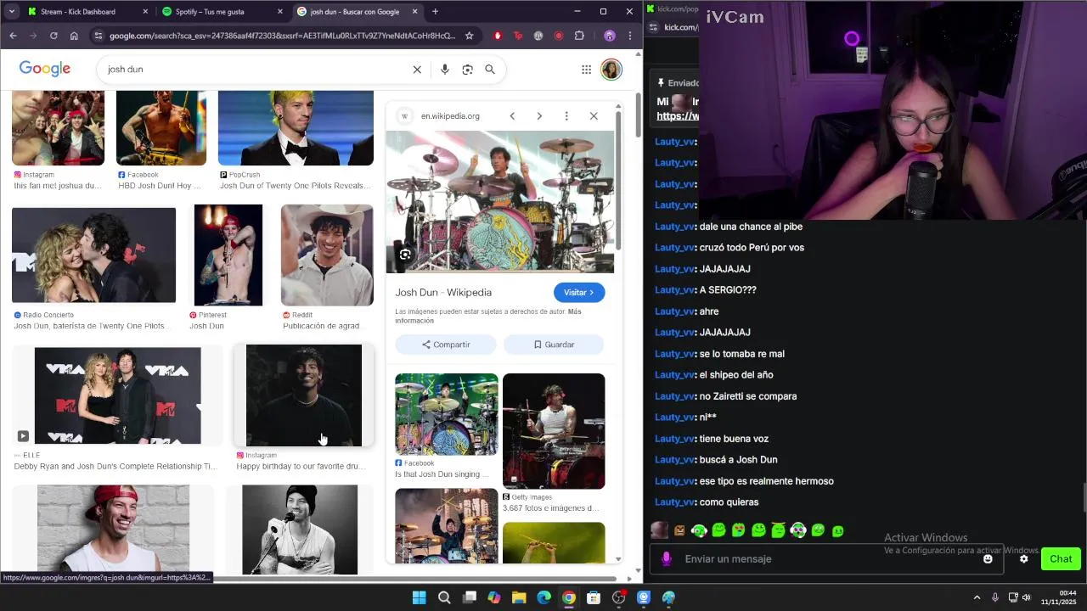This screenshot has height=611, width=1087.
Task: Open the Getty Images drummer thumbnail
Action: 554,431
